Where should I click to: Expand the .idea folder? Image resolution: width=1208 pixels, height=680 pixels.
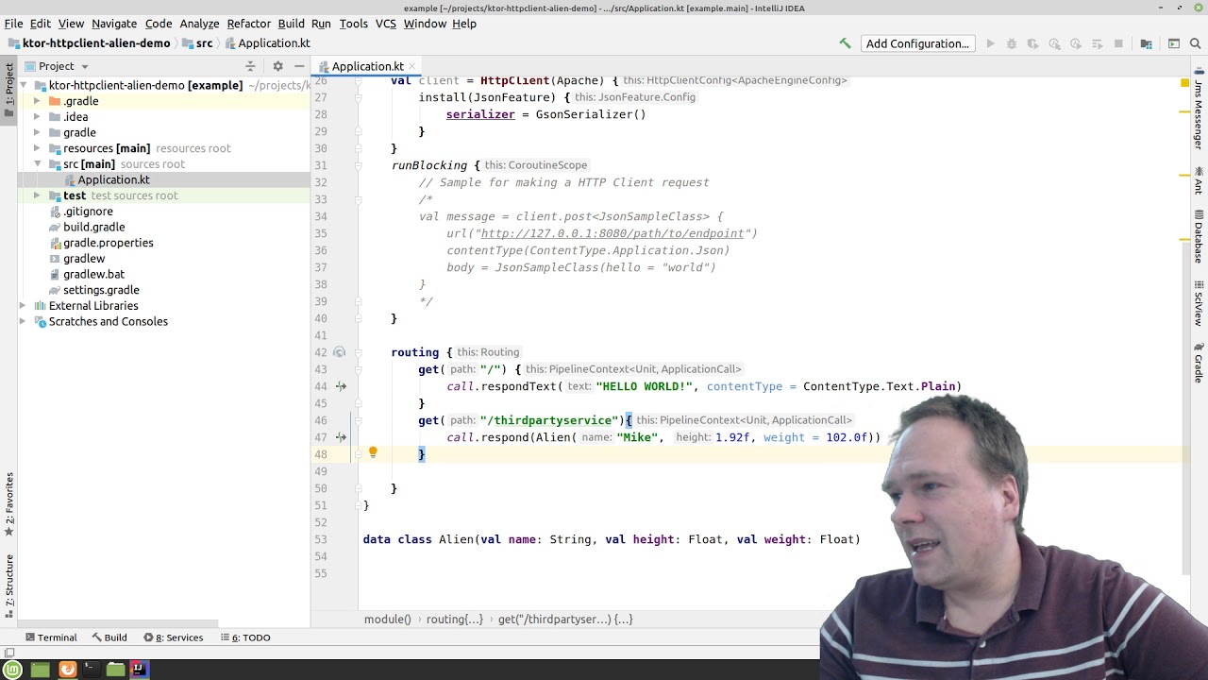37,117
